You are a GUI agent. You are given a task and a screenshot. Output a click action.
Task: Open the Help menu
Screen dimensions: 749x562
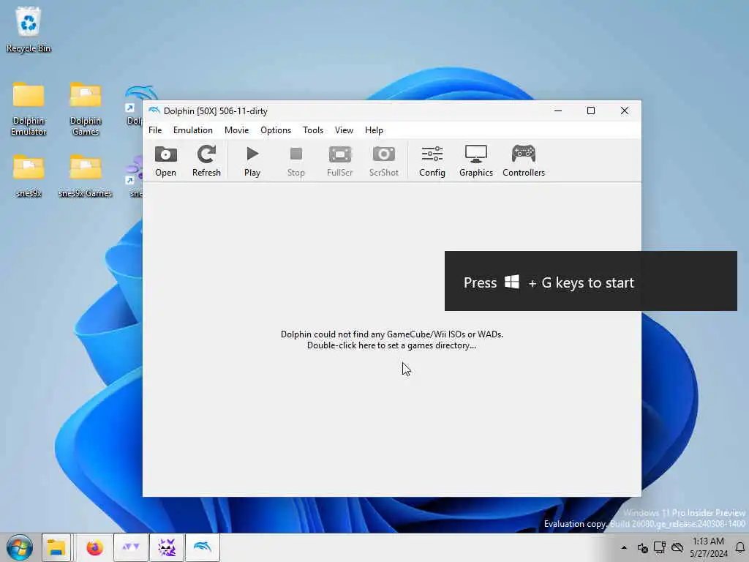pyautogui.click(x=374, y=130)
